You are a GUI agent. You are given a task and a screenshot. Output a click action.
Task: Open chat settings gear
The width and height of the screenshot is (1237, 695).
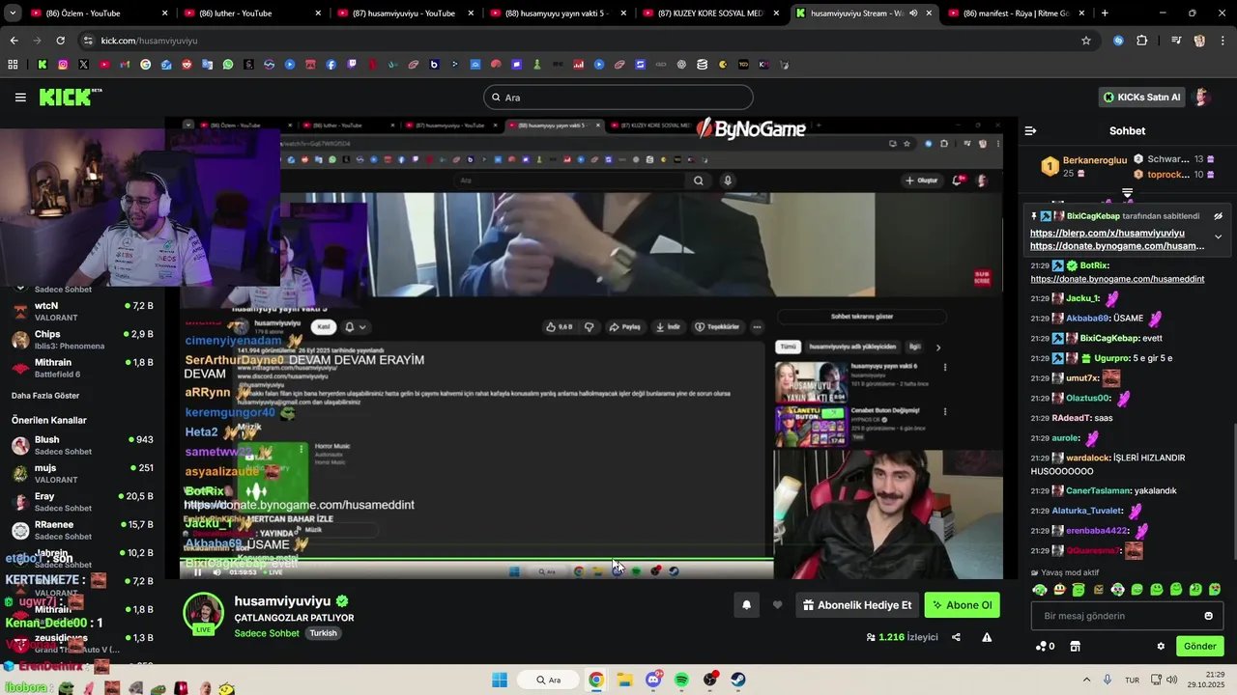[x=1161, y=646]
